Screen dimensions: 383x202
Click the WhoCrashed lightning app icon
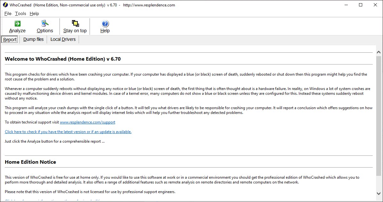[5, 5]
